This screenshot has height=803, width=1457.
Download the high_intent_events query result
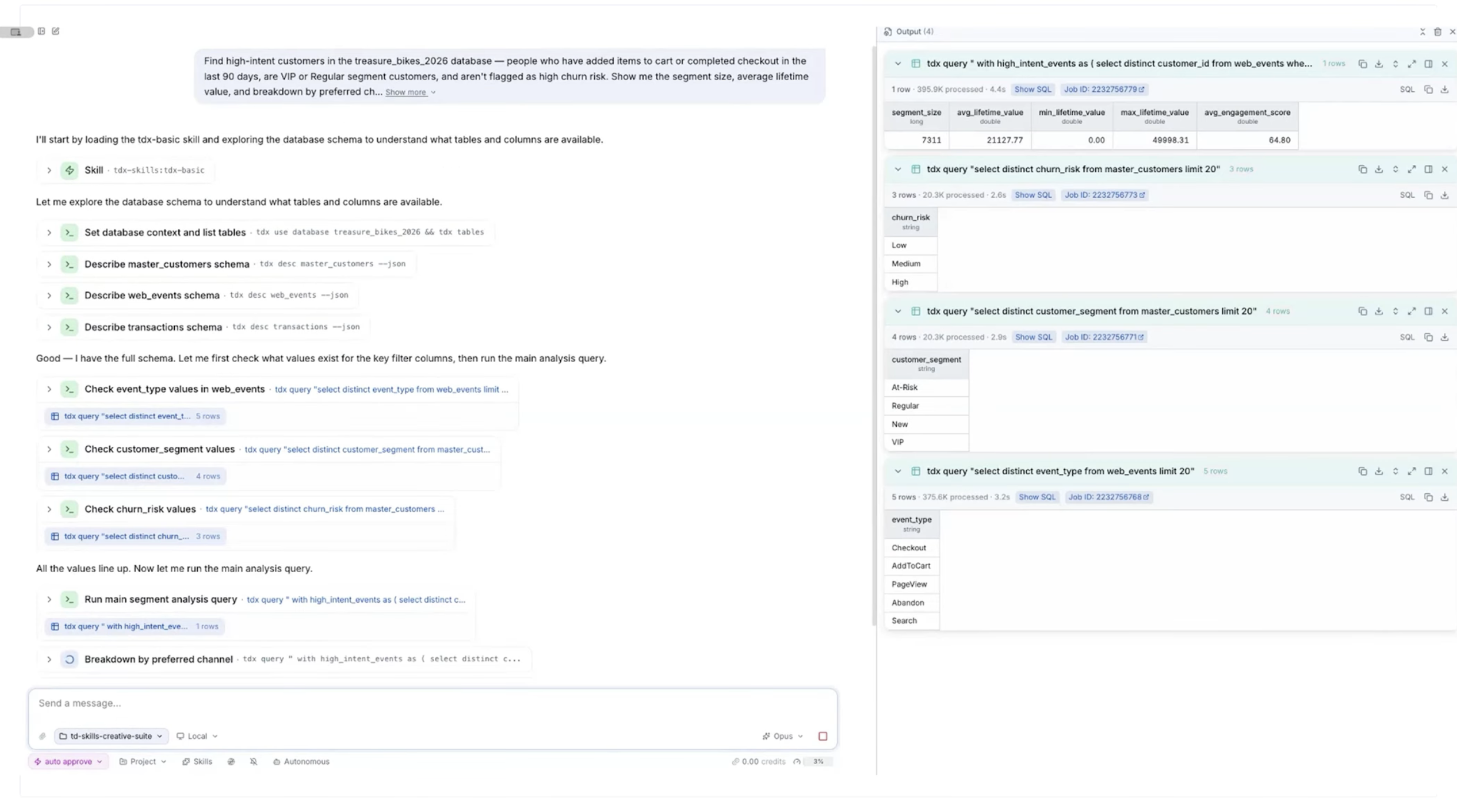pos(1379,64)
